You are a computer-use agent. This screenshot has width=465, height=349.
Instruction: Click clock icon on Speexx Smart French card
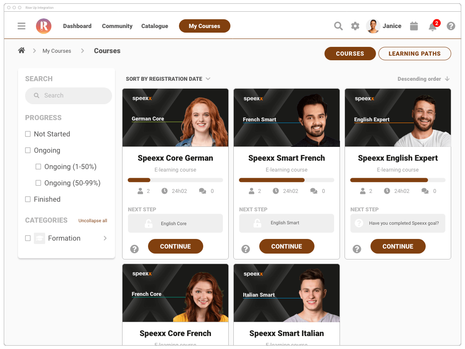coord(276,191)
